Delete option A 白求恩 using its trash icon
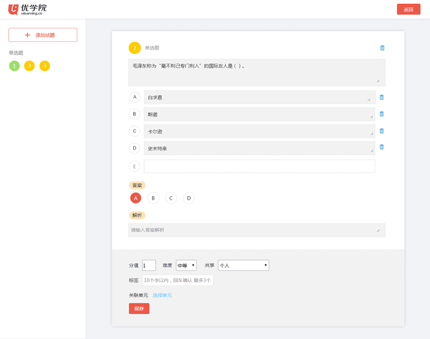 [381, 97]
